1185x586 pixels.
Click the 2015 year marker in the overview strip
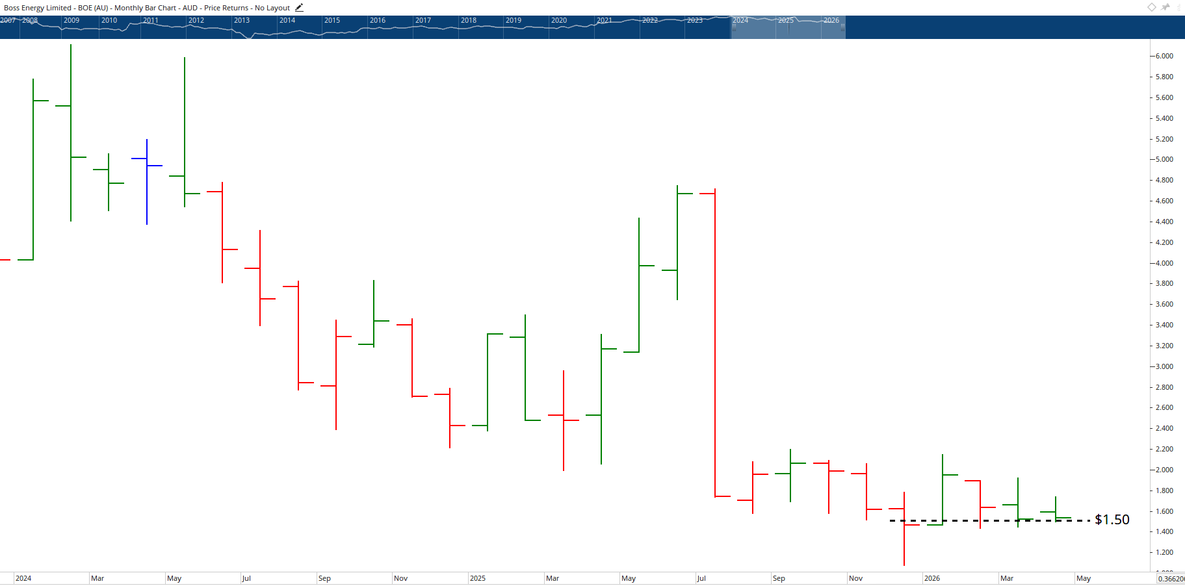(332, 20)
